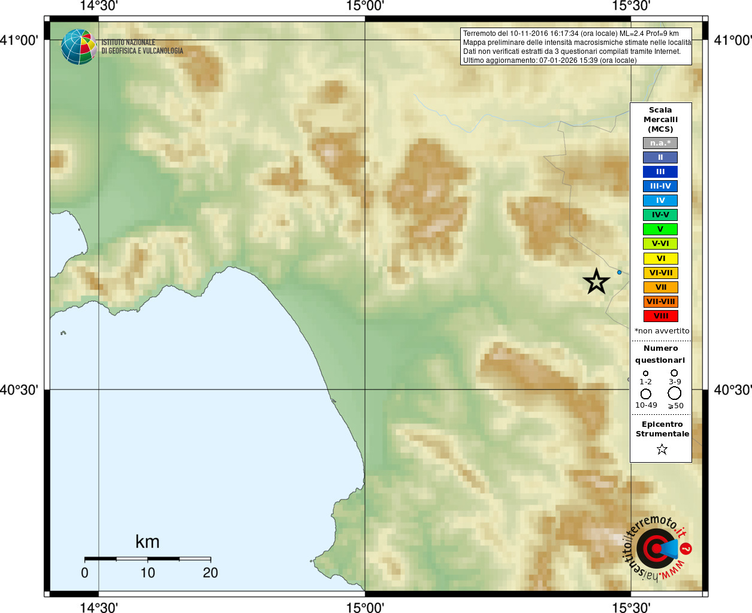The width and height of the screenshot is (752, 613).
Task: Click the green intensity V swatch
Action: (x=660, y=229)
